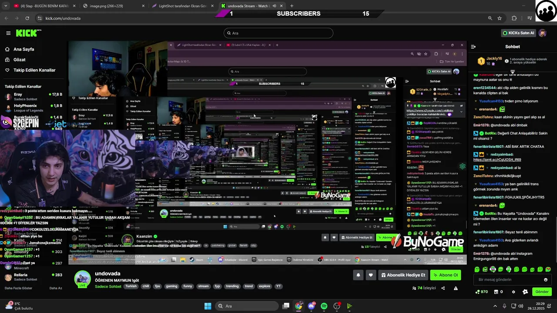This screenshot has height=313, width=557.
Task: Send message with Gönder button
Action: (542, 292)
